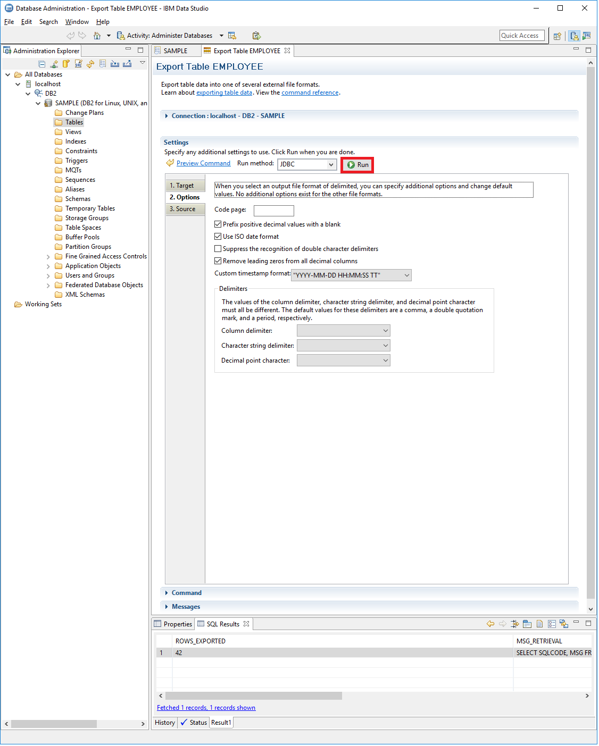Click the merge arrows icon in SQL Results toolbar
The image size is (599, 746).
514,624
